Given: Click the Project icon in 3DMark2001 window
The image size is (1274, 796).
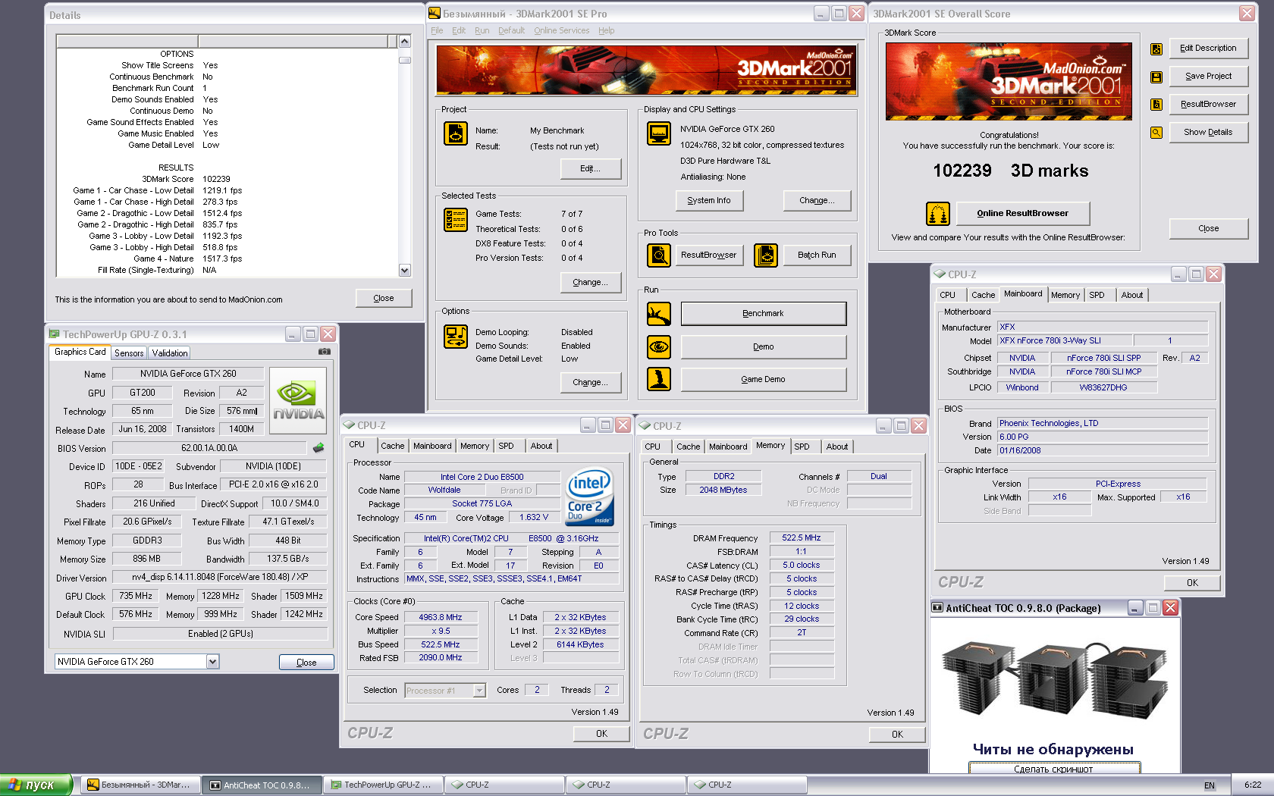Looking at the screenshot, I should (x=456, y=133).
